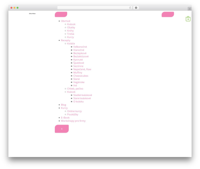The height and width of the screenshot is (169, 200).
Task: Select Vegánske recipes link
Action: [x=79, y=82]
